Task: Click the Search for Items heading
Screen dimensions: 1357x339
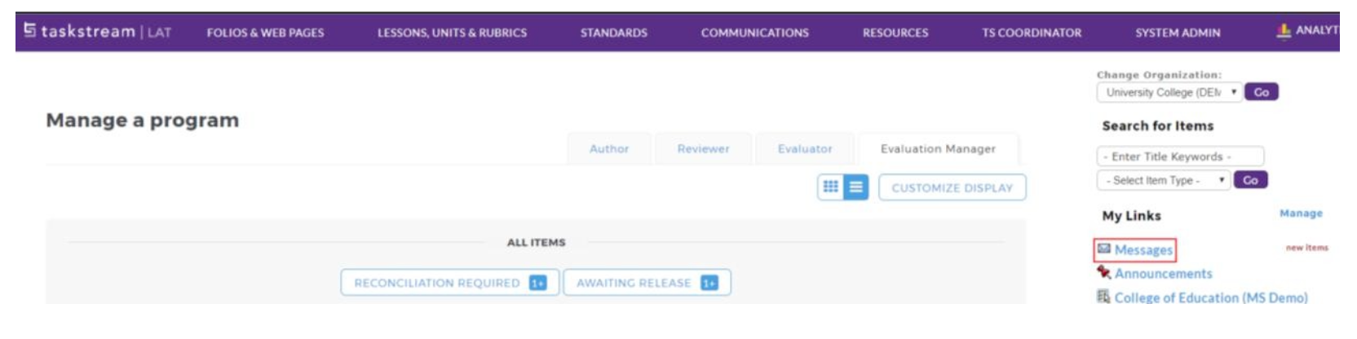Action: point(1157,125)
